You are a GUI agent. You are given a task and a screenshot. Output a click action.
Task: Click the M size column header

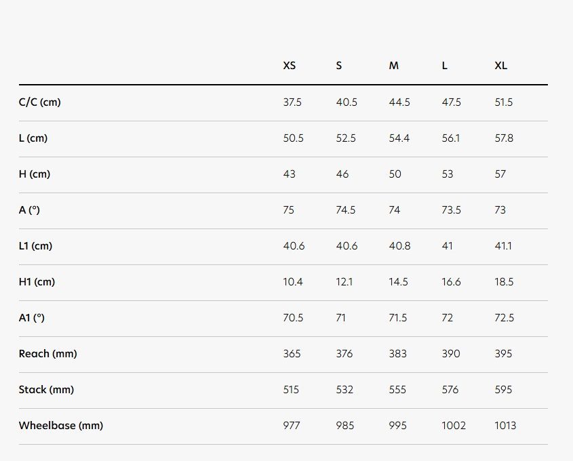point(394,66)
